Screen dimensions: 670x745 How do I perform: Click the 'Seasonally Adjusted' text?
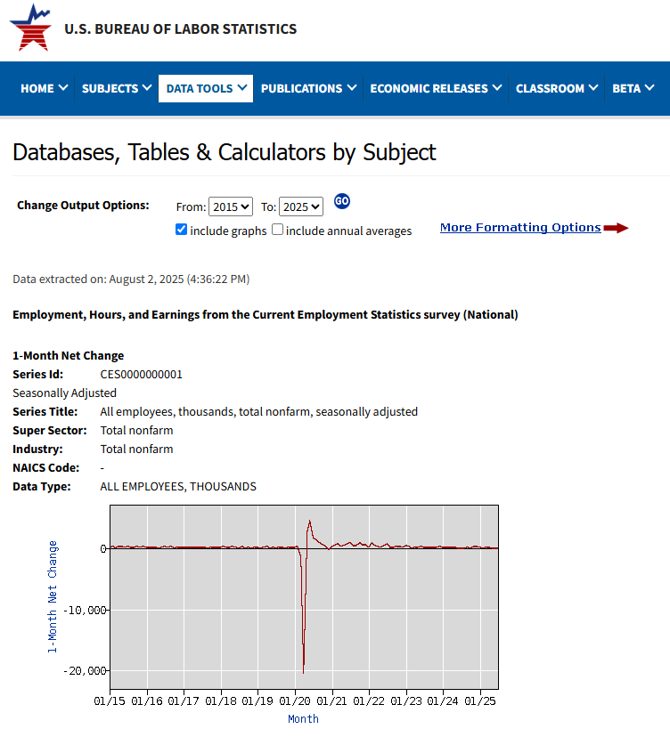point(65,393)
